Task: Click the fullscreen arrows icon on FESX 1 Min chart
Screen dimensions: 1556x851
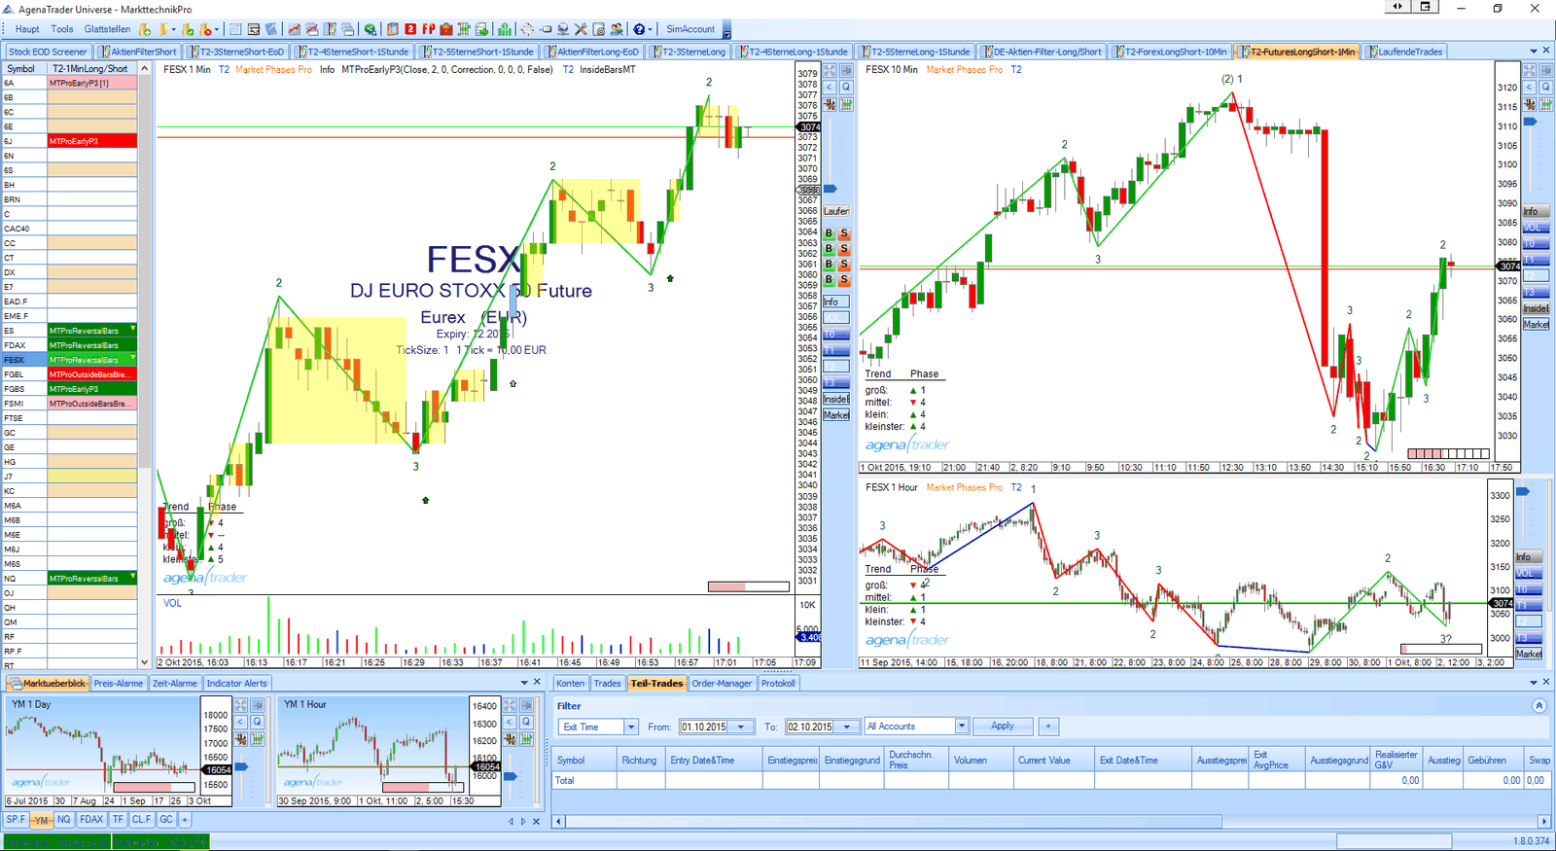Action: [830, 70]
